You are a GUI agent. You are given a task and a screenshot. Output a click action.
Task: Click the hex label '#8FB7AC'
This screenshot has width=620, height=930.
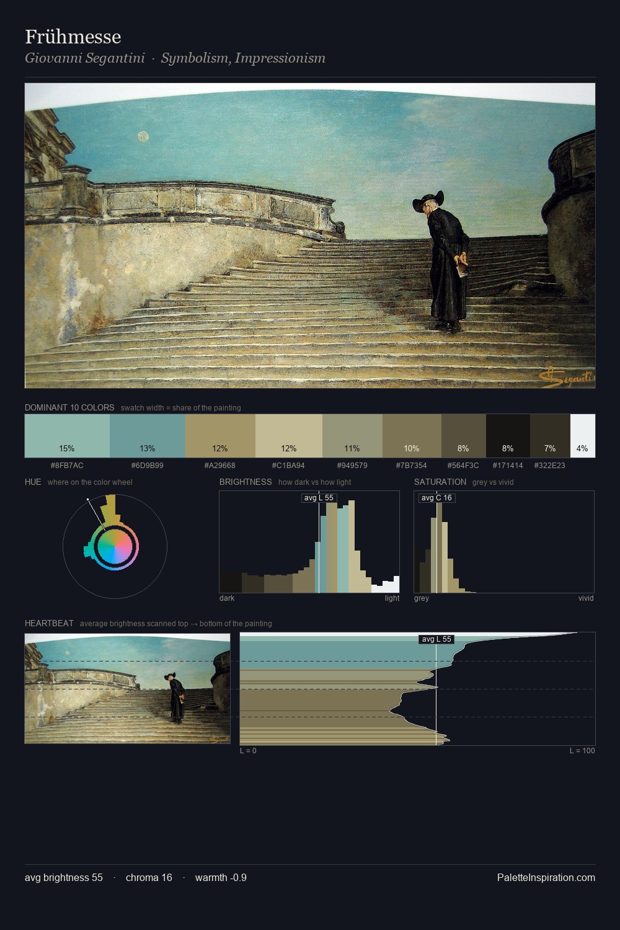coord(67,465)
